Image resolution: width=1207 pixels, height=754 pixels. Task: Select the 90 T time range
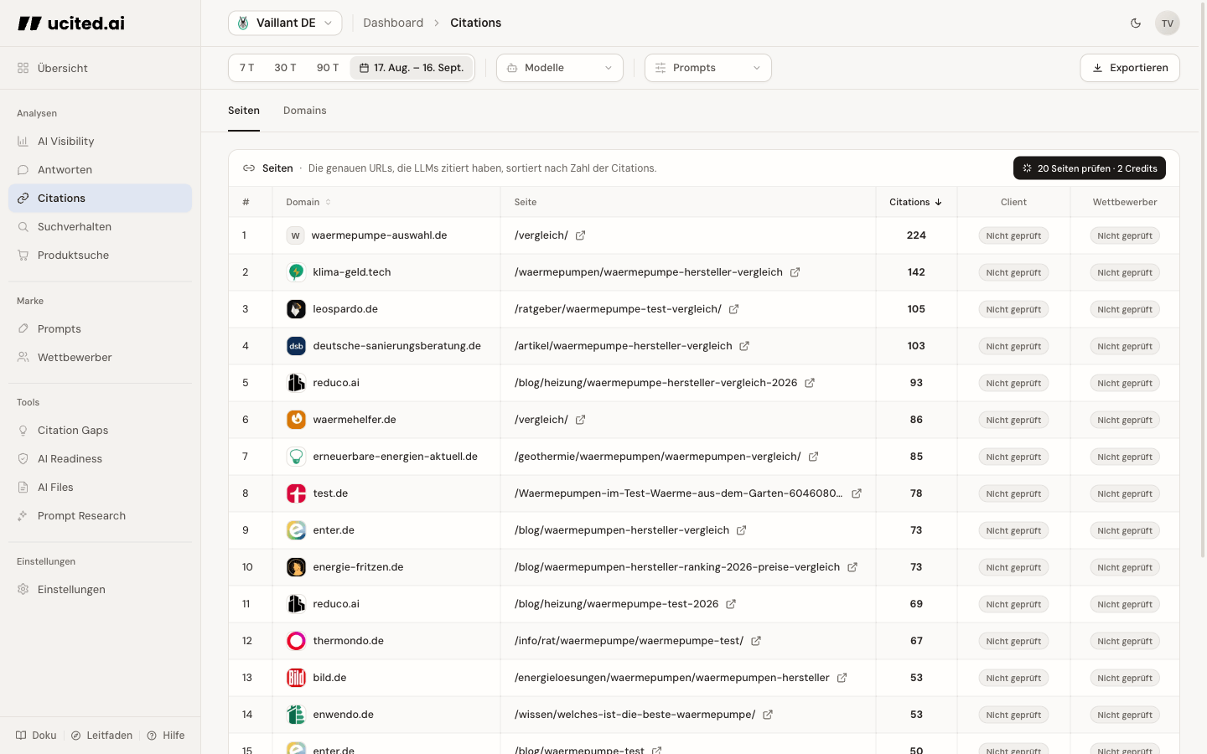click(328, 68)
